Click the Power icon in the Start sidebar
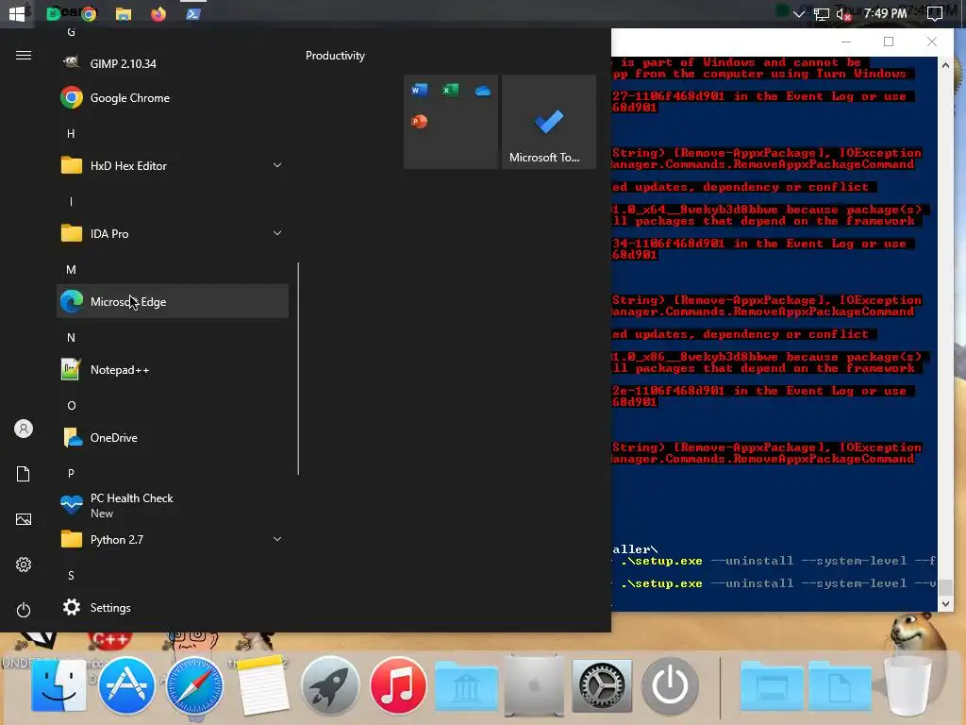This screenshot has width=966, height=725. tap(24, 610)
